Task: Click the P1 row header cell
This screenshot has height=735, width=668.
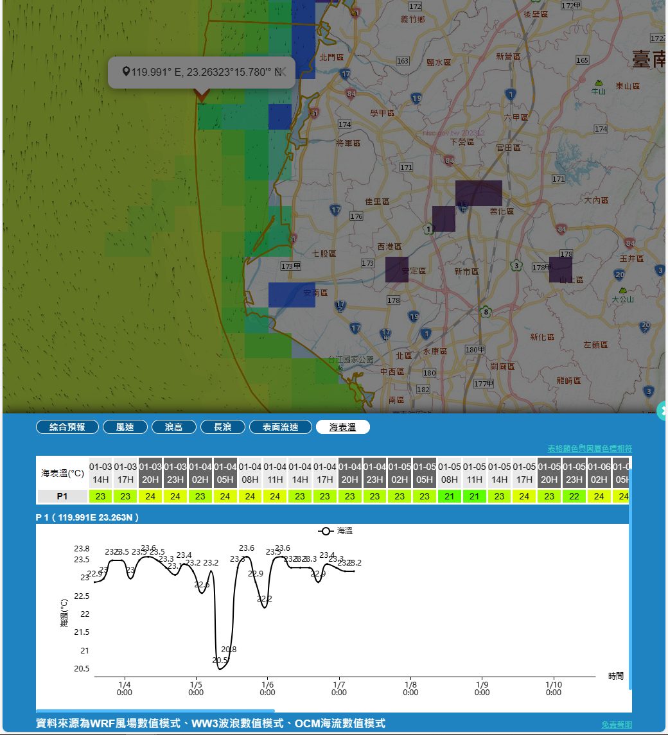Action: (x=62, y=496)
